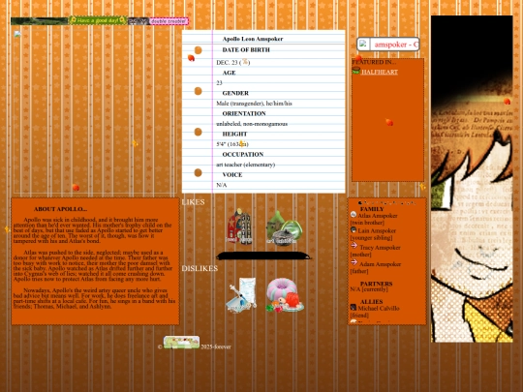Click the pink 'double trouble!' blinkie banner
The image size is (523, 392).
[169, 21]
